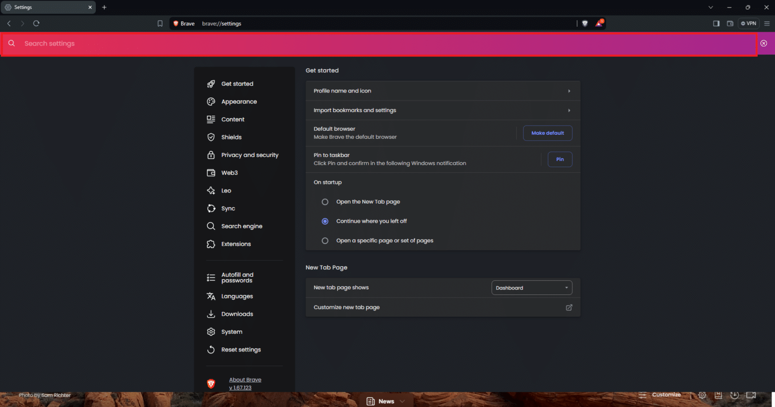Open the Shields settings icon in sidebar

pyautogui.click(x=211, y=137)
